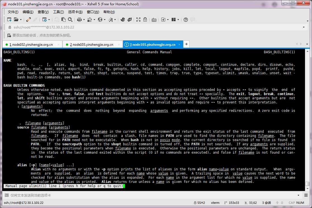Click the toolbar overflow arrow at right
Screen dimensions: 312x208
tap(308, 21)
